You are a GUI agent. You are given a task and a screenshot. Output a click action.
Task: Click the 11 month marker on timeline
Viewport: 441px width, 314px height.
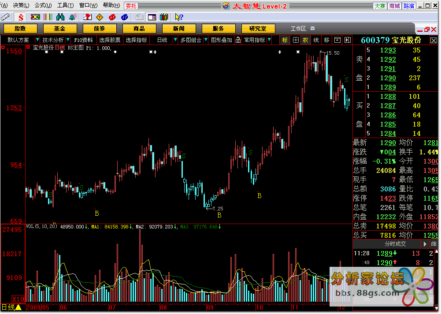(294, 307)
